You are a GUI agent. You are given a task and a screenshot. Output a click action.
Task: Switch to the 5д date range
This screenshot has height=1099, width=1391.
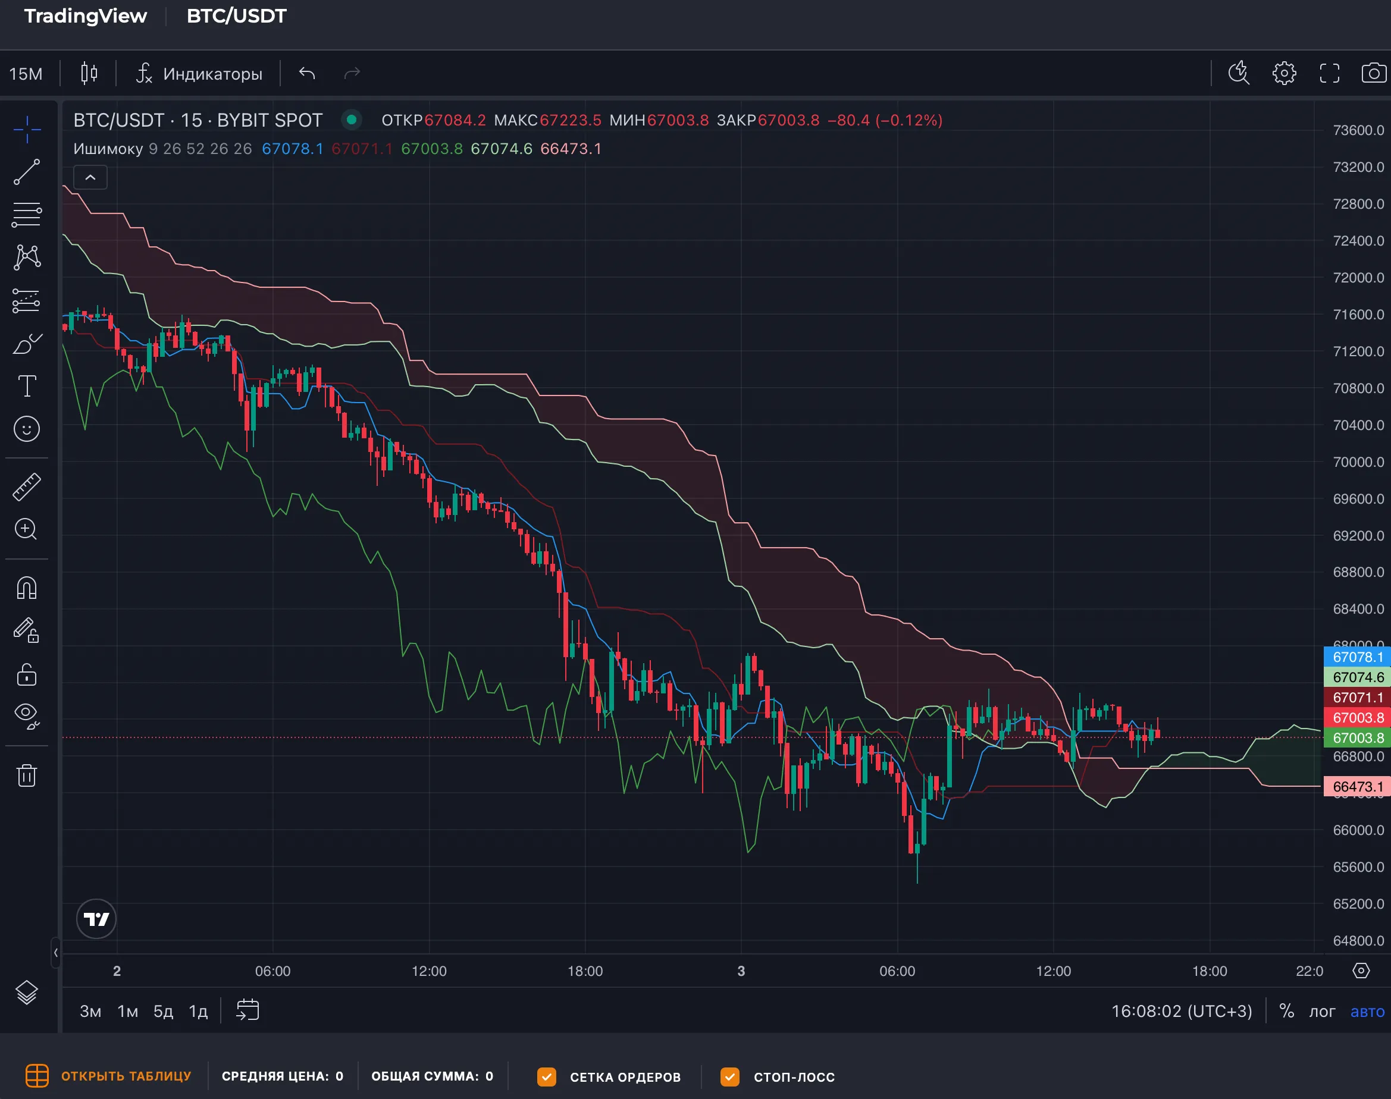coord(163,1011)
